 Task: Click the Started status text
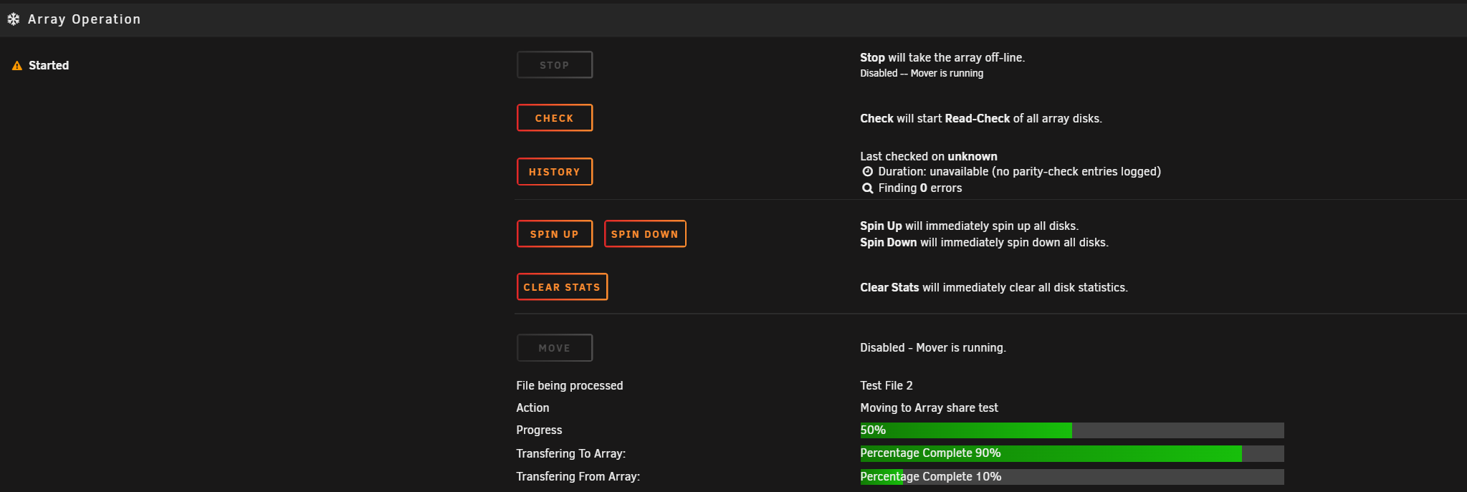[49, 65]
